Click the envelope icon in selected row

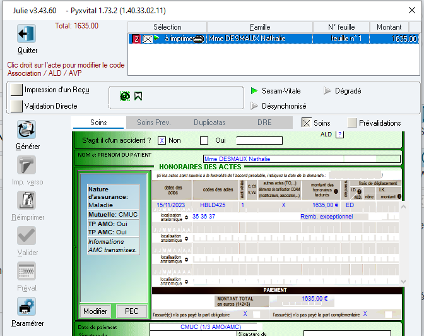(148, 39)
